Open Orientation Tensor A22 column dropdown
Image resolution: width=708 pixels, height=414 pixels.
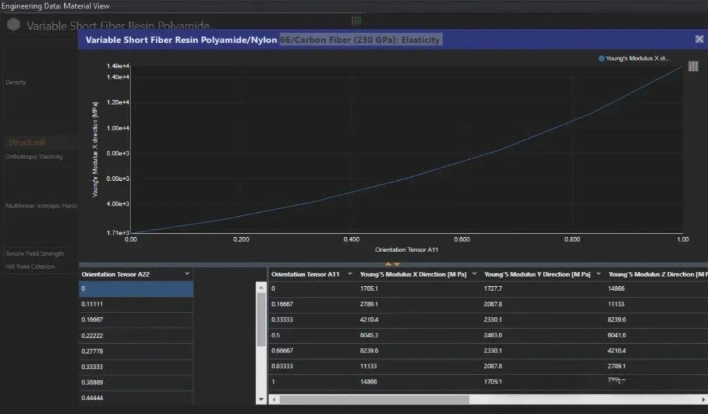click(x=187, y=274)
